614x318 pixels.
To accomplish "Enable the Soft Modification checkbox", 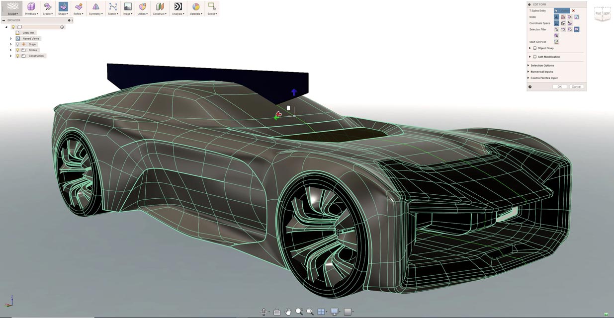I will [535, 57].
